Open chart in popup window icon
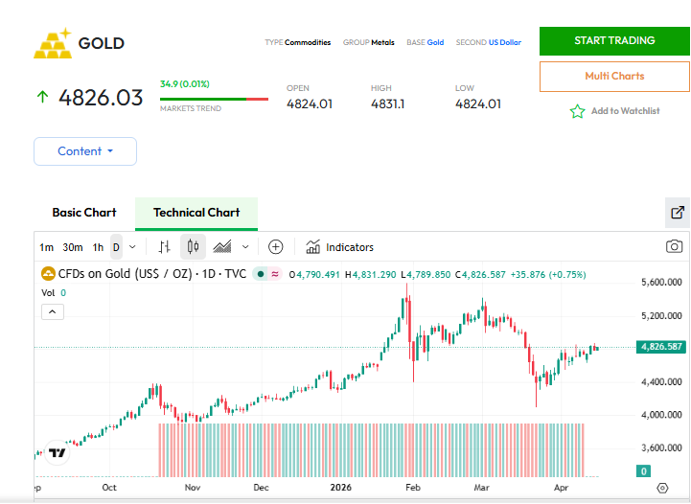 click(677, 213)
